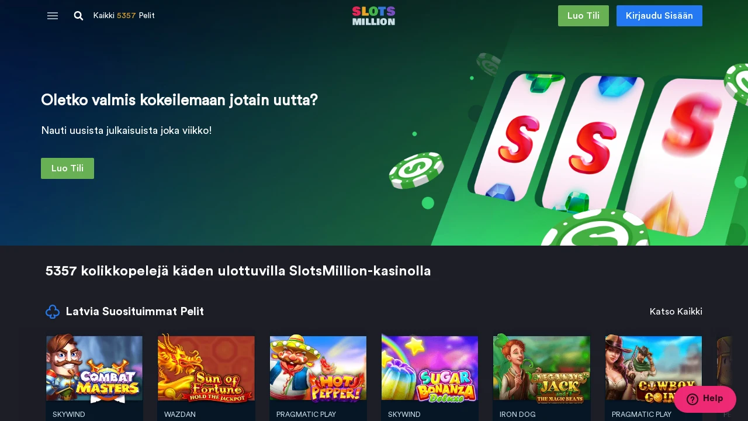Open Megaways Jack and the Magic Beans
Viewport: 748px width, 421px height.
(x=542, y=368)
